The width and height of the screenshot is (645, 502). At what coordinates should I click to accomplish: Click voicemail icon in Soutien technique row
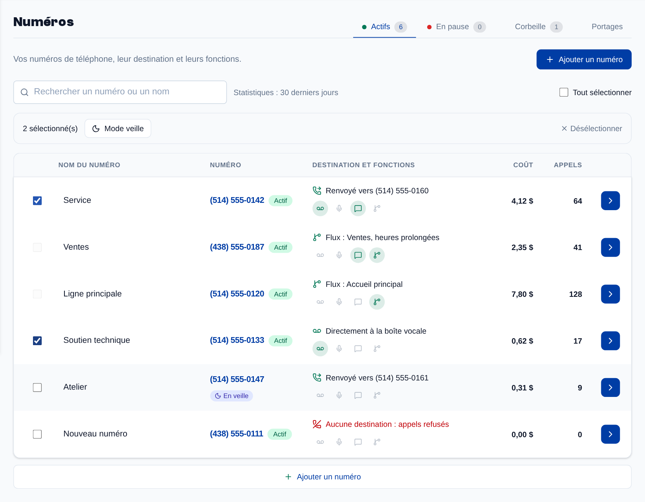pyautogui.click(x=320, y=349)
